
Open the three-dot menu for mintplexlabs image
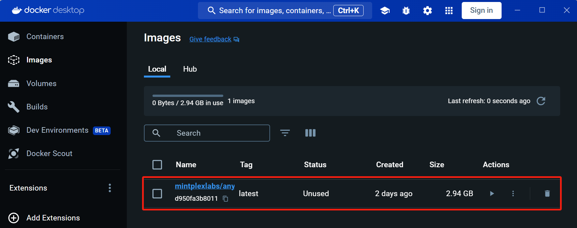click(x=513, y=194)
